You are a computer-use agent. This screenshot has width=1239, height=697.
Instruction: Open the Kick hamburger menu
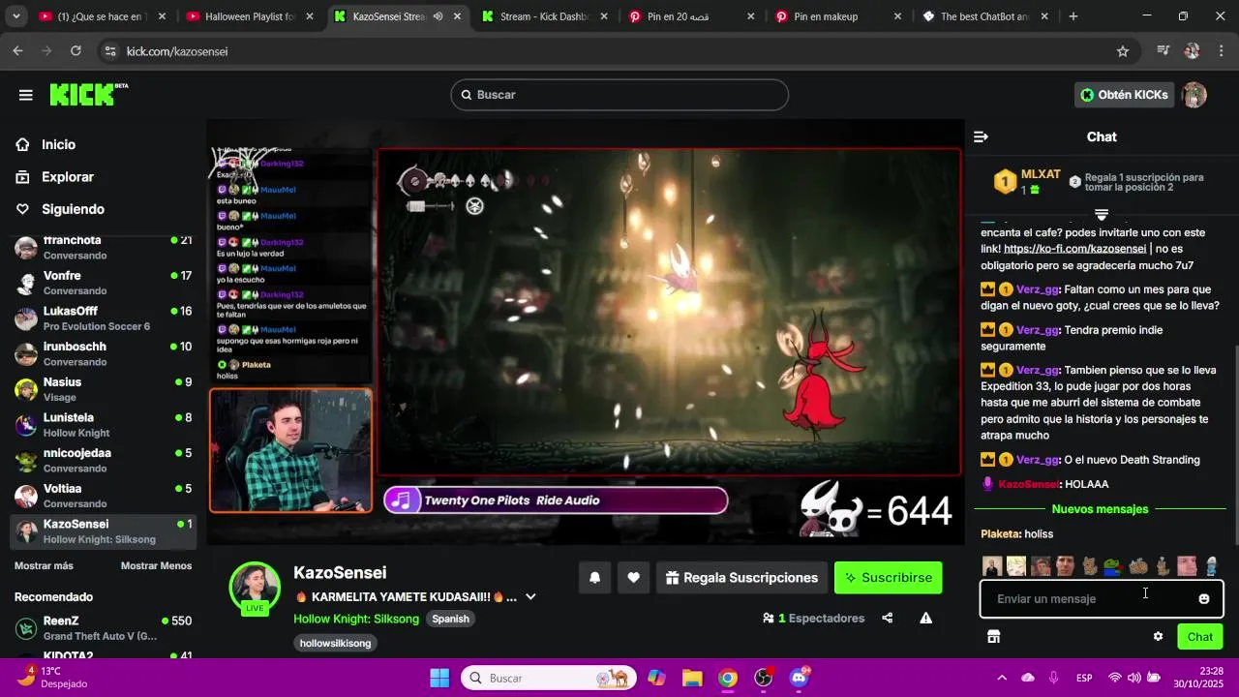pos(26,95)
